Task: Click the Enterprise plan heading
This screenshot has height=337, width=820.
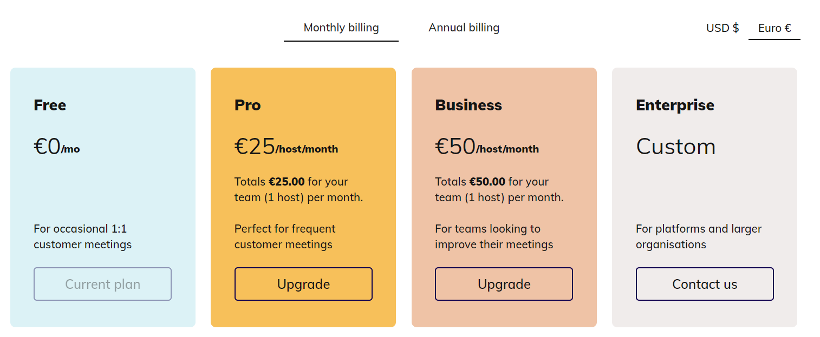Action: point(675,105)
